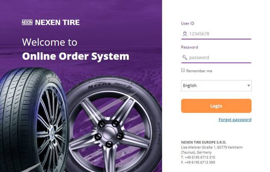The height and width of the screenshot is (172, 270).
Task: Click the Remember me label text
Action: pyautogui.click(x=199, y=71)
